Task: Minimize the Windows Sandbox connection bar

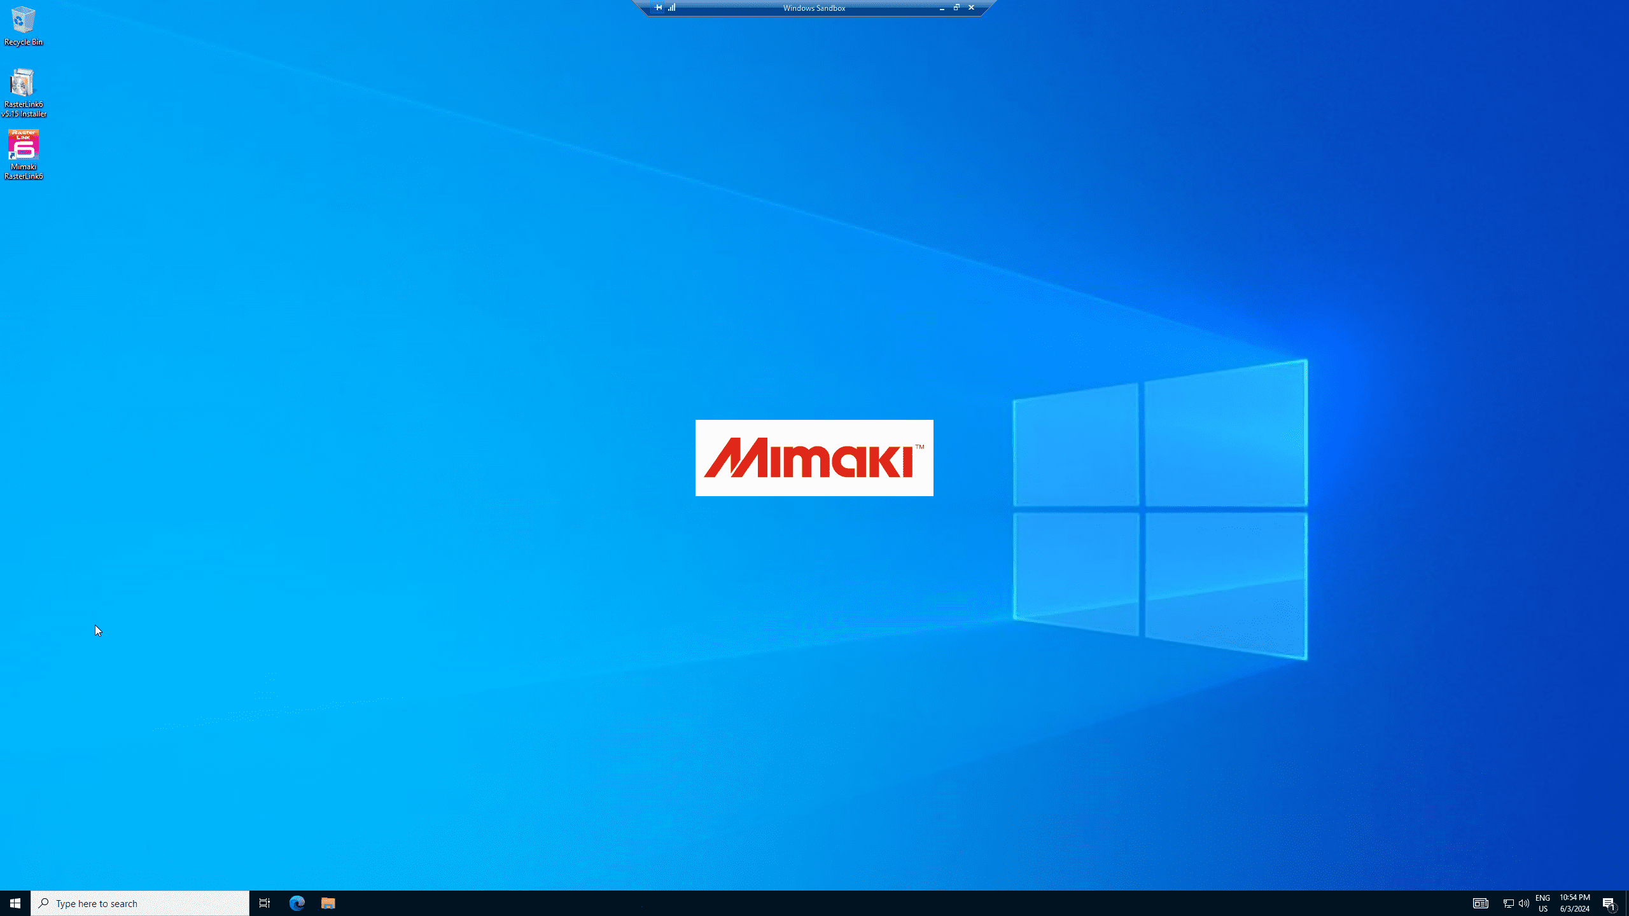Action: coord(942,8)
